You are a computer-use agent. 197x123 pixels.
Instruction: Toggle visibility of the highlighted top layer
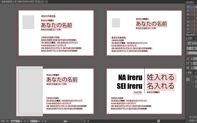point(188,7)
